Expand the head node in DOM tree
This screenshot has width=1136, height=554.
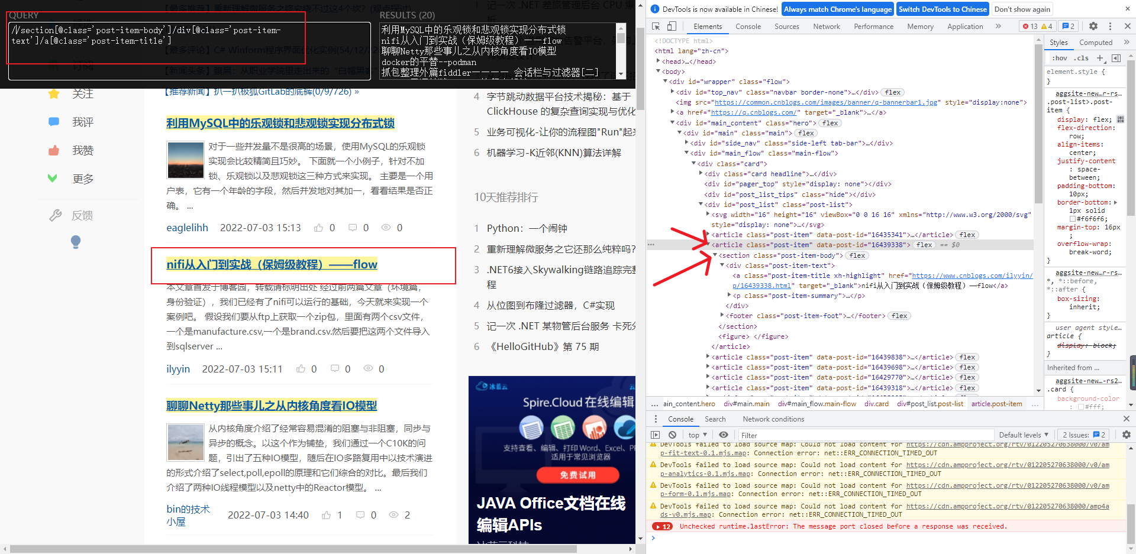coord(659,61)
